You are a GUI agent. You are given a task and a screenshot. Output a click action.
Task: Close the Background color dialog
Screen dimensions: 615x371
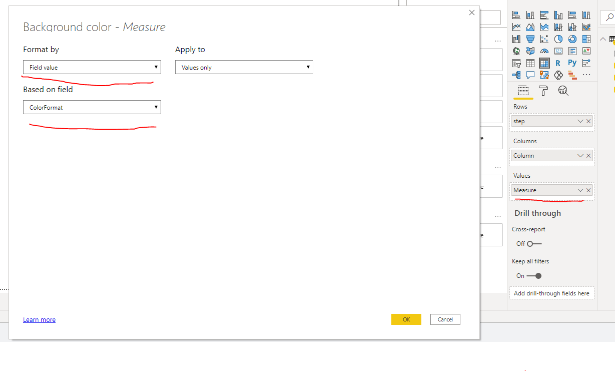click(x=471, y=13)
